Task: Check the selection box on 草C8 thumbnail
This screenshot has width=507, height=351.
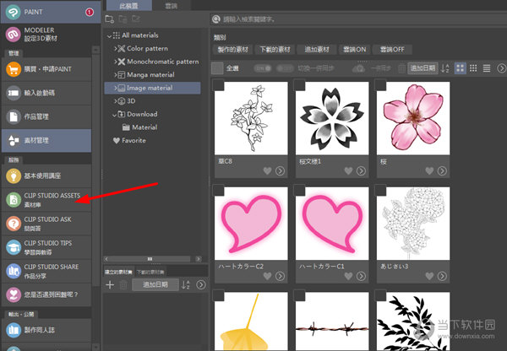Action: (219, 84)
